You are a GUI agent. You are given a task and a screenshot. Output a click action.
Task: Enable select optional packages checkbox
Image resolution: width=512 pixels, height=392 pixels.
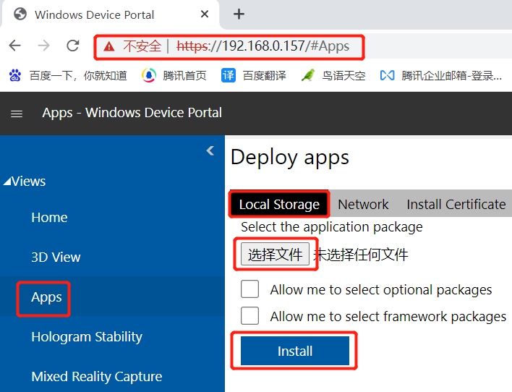point(250,289)
